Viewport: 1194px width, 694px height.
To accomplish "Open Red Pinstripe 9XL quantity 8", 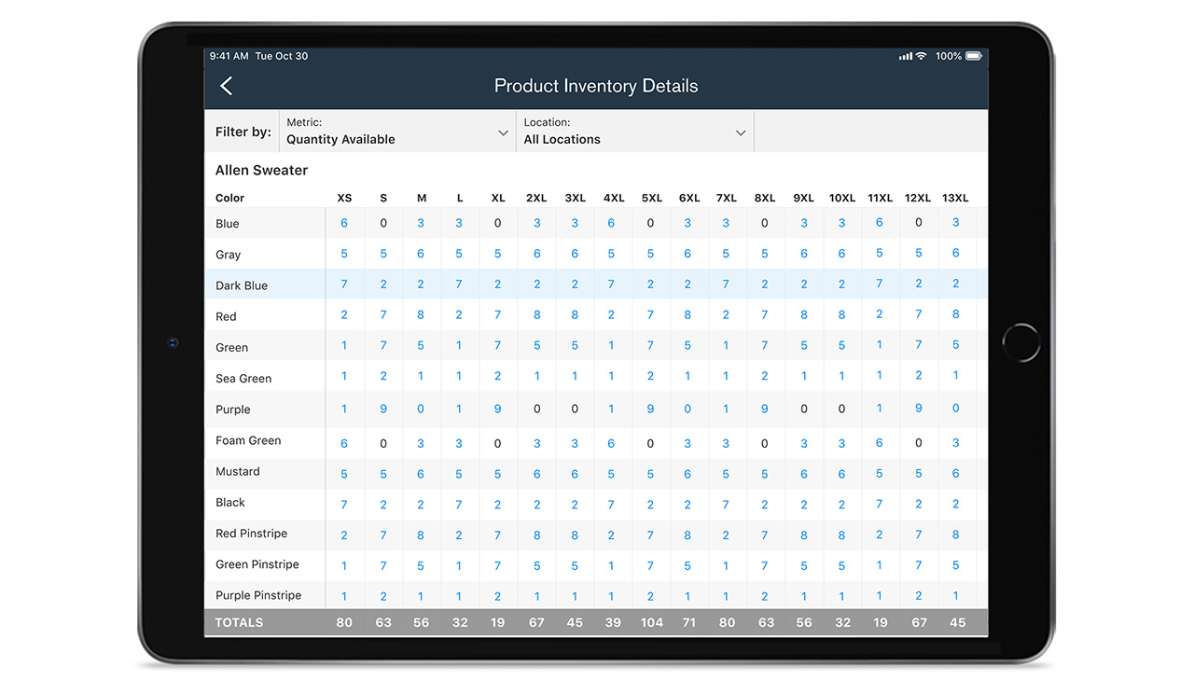I will point(804,535).
